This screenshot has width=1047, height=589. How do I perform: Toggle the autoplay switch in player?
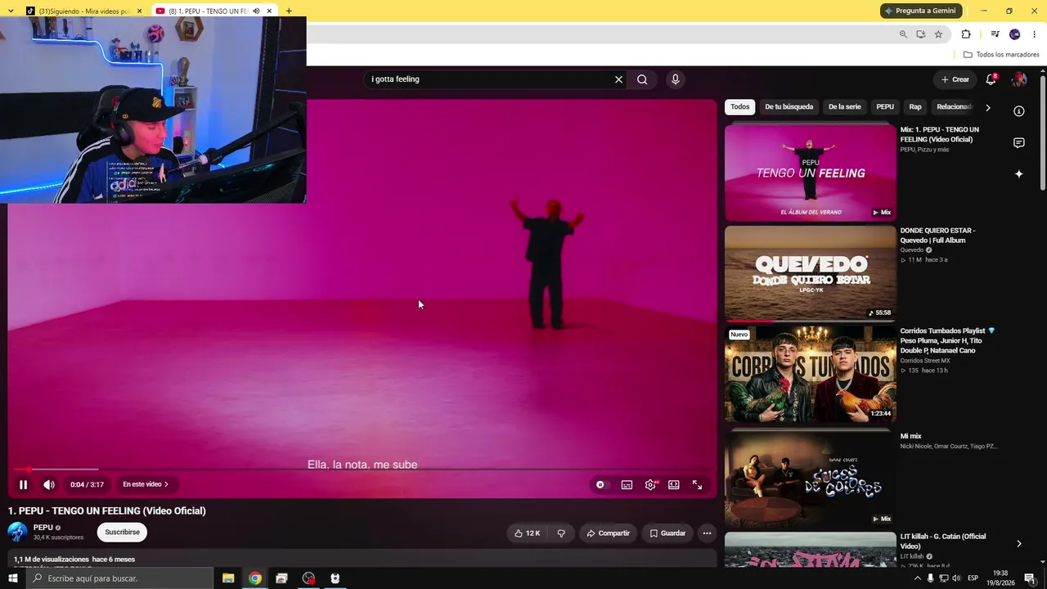coord(600,484)
